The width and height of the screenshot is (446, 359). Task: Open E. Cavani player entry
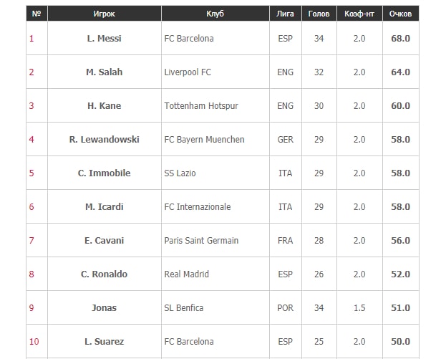[104, 240]
